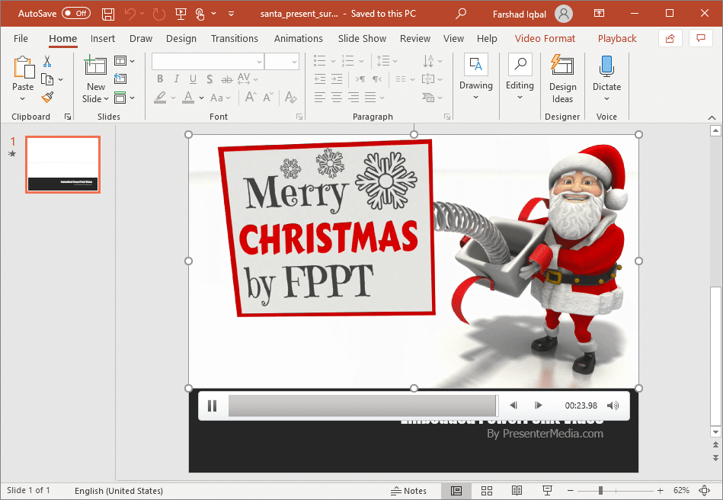Image resolution: width=723 pixels, height=500 pixels.
Task: Open the font name dropdown
Action: tap(259, 62)
